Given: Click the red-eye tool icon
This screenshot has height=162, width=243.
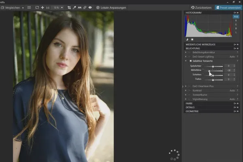Looking at the screenshot, I should coord(90,8).
